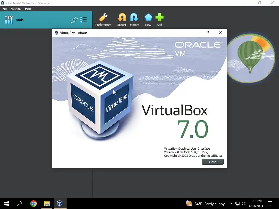Create a new VM with New icon
The width and height of the screenshot is (279, 209).
(148, 20)
